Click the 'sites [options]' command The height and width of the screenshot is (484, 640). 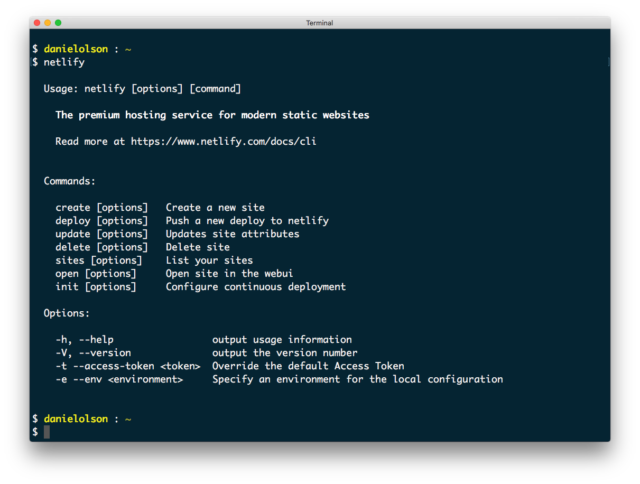(x=99, y=260)
